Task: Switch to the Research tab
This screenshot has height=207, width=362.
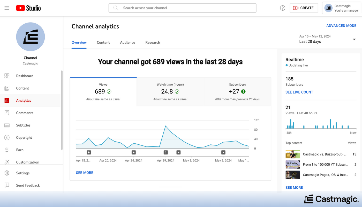Action: tap(153, 42)
